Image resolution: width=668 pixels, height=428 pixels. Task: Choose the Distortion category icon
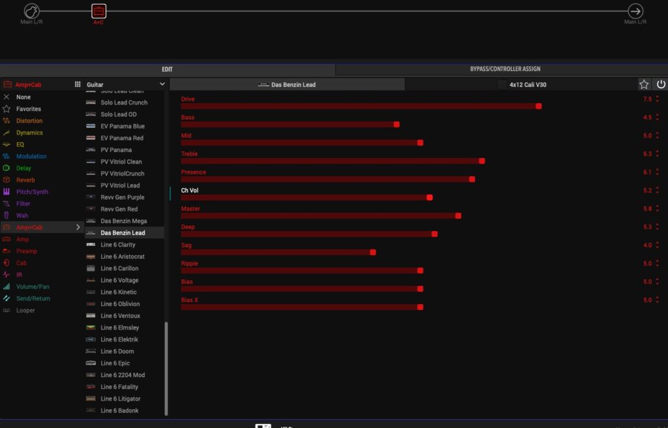click(x=7, y=121)
